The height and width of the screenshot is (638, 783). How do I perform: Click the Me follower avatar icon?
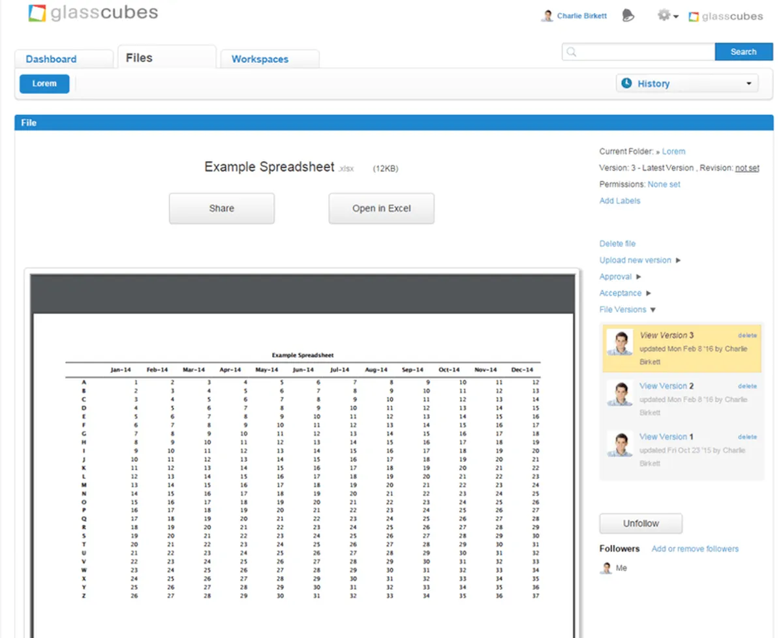(606, 568)
